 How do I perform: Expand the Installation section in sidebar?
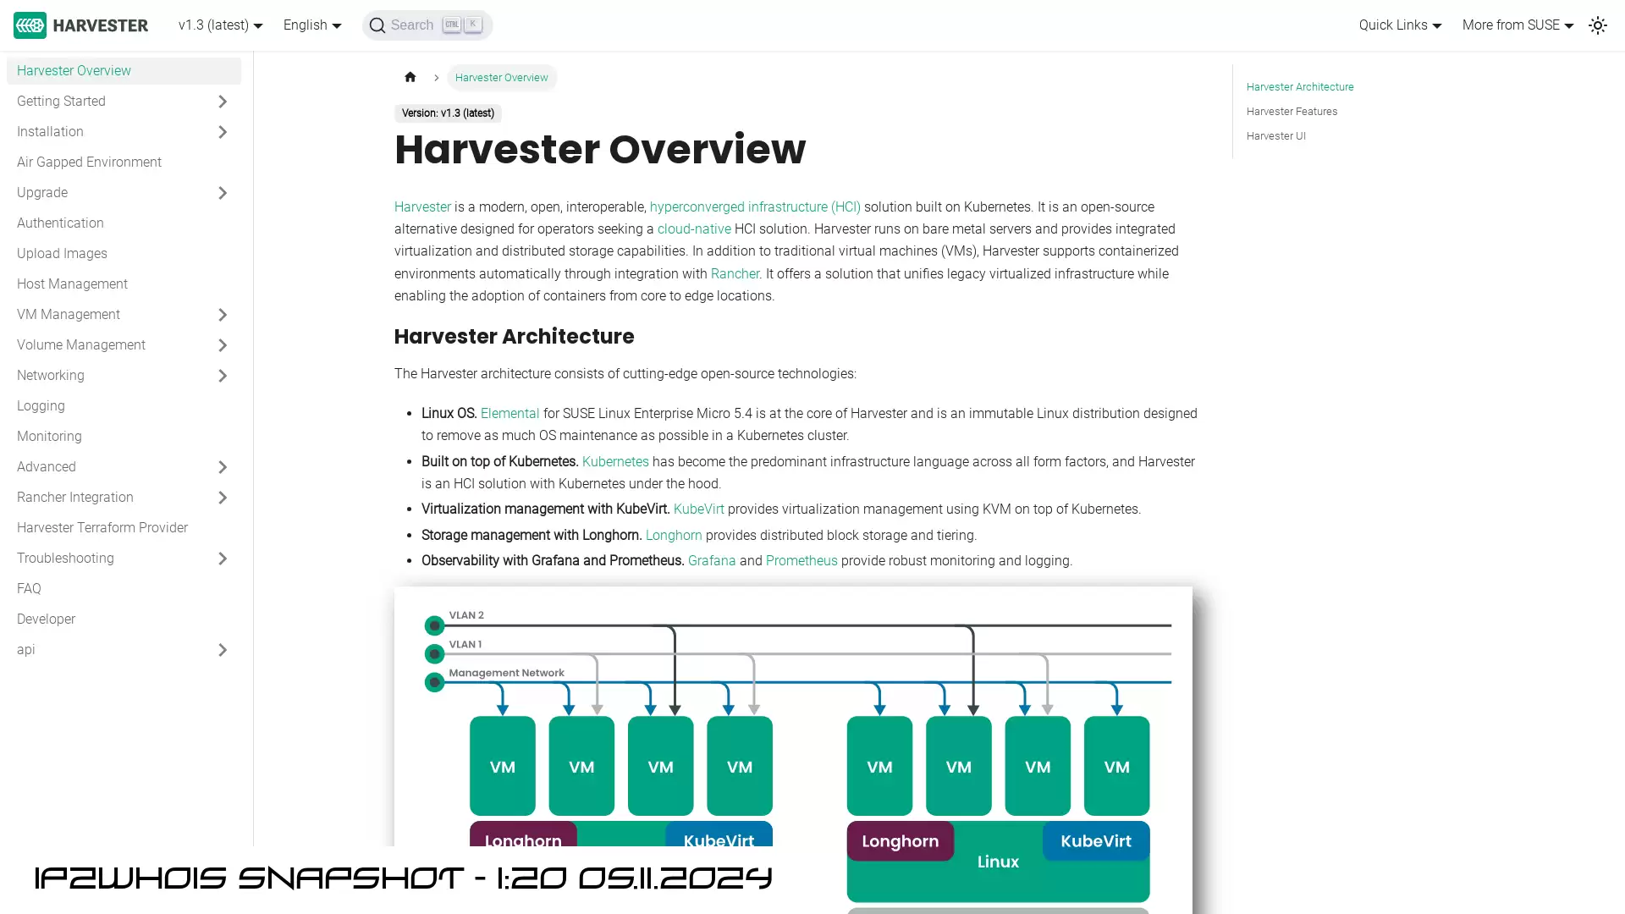[x=222, y=132]
